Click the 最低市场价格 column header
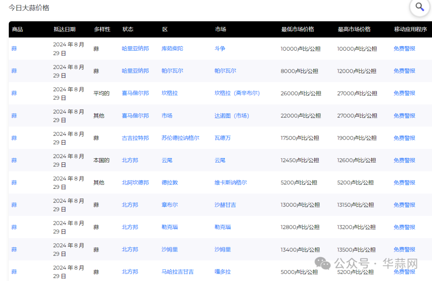This screenshot has width=432, height=281. [x=298, y=30]
